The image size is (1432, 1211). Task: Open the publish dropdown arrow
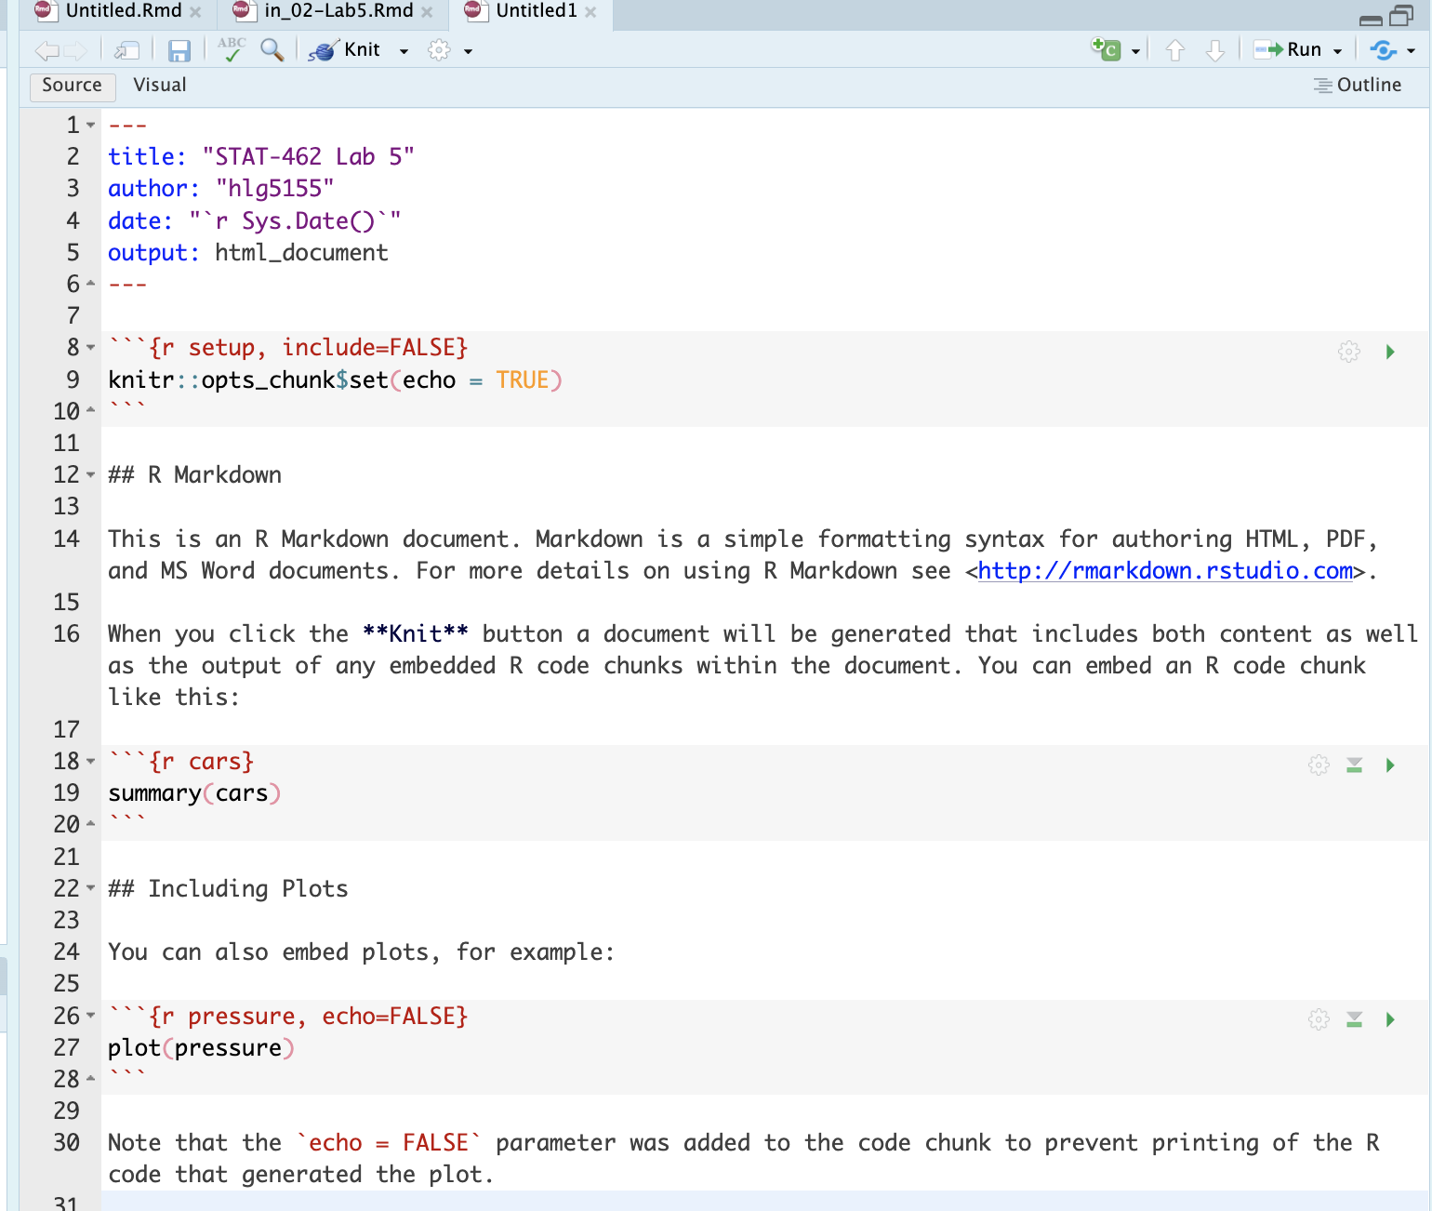click(1411, 51)
